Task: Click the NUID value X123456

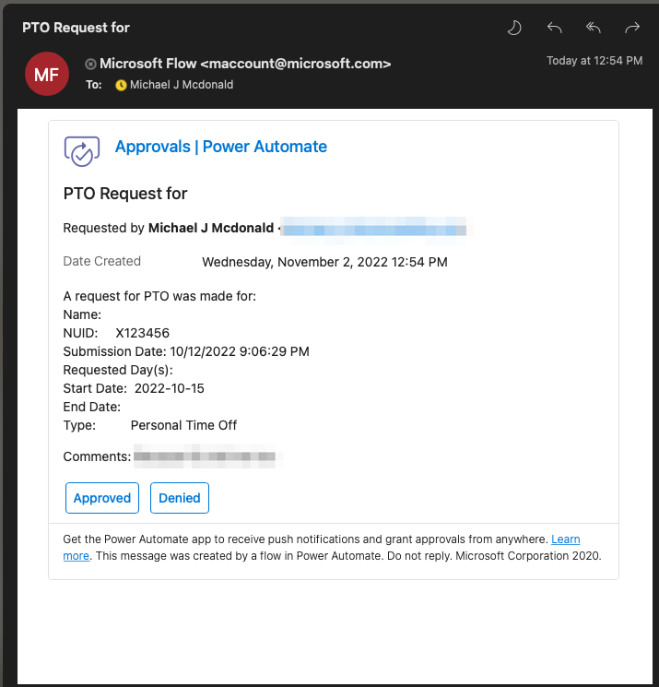Action: (142, 333)
